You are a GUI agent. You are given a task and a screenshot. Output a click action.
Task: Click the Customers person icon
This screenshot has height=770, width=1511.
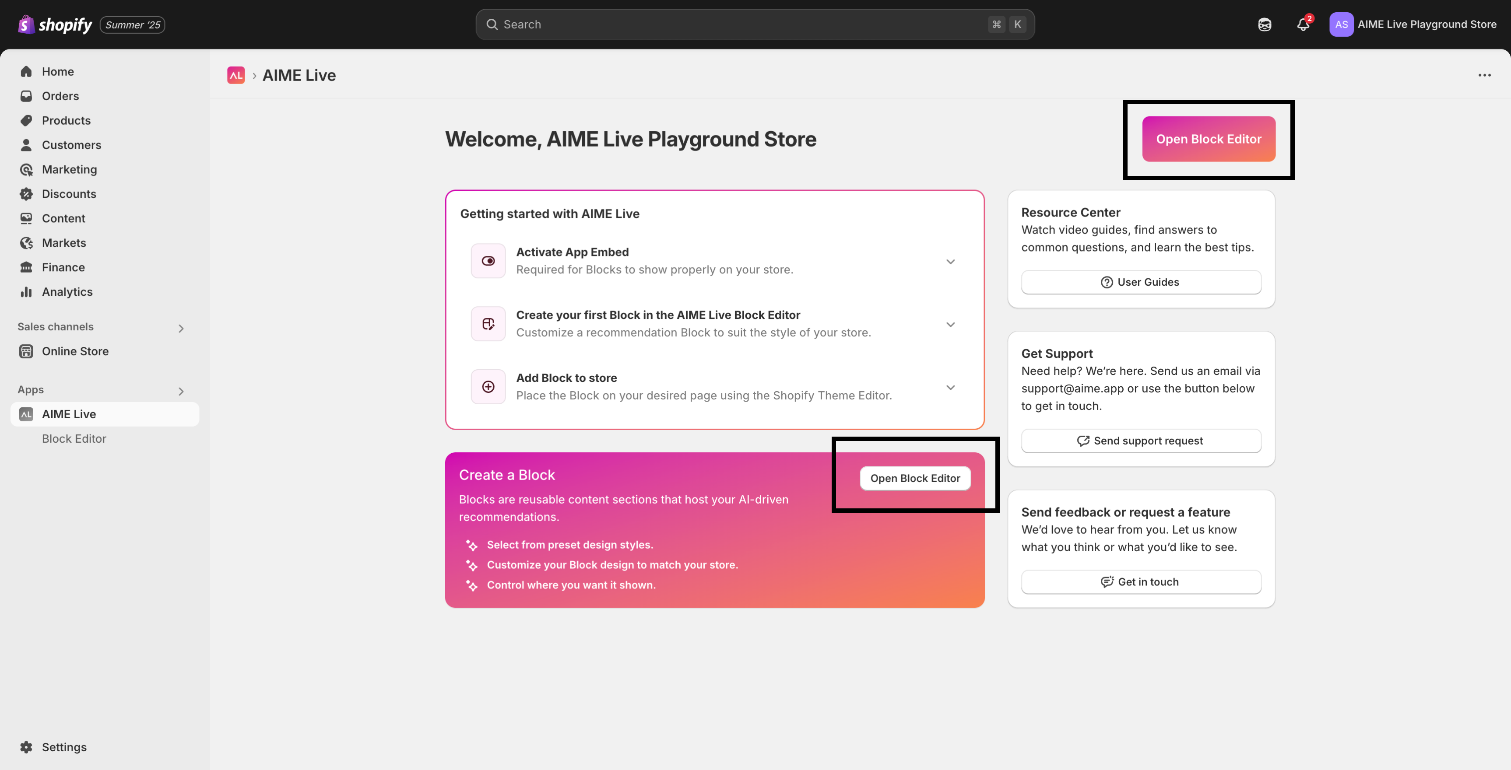pos(26,145)
